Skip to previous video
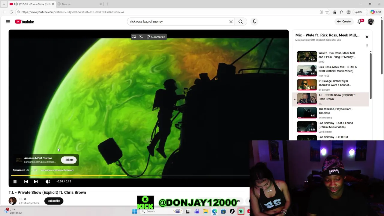The height and width of the screenshot is (216, 384). (26, 181)
